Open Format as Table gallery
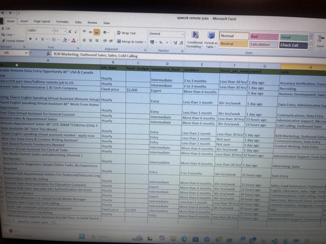Viewport: 326px width, 244px height. coord(211,40)
